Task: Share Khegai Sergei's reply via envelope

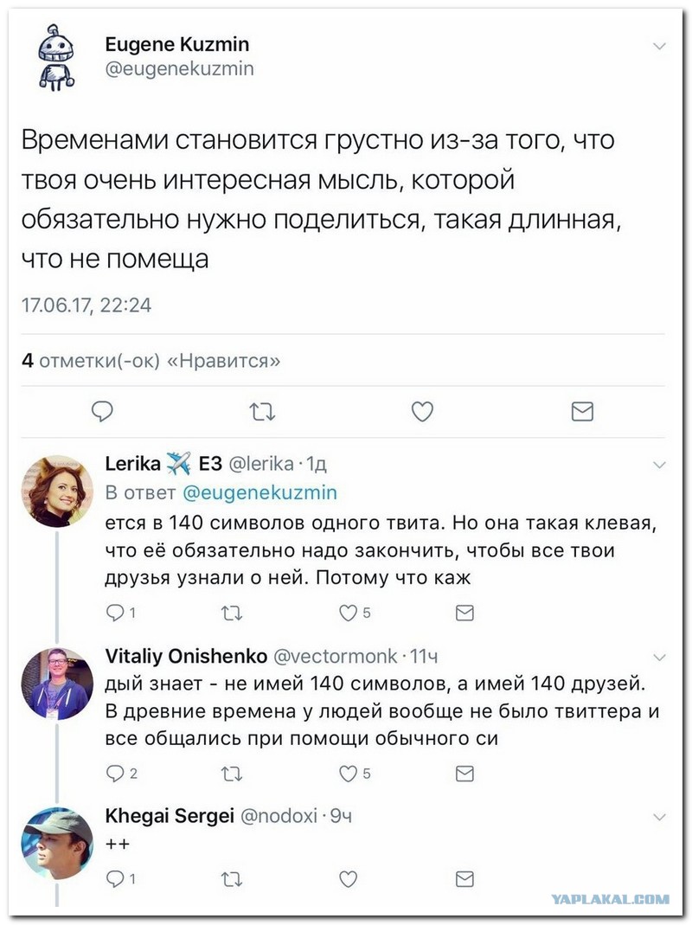Action: 465,879
